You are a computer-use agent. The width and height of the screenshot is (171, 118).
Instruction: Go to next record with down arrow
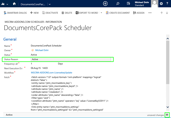click(x=167, y=13)
